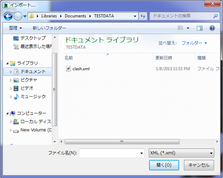Click navigation pane scroll down arrow
223x178 pixels.
click(x=55, y=141)
